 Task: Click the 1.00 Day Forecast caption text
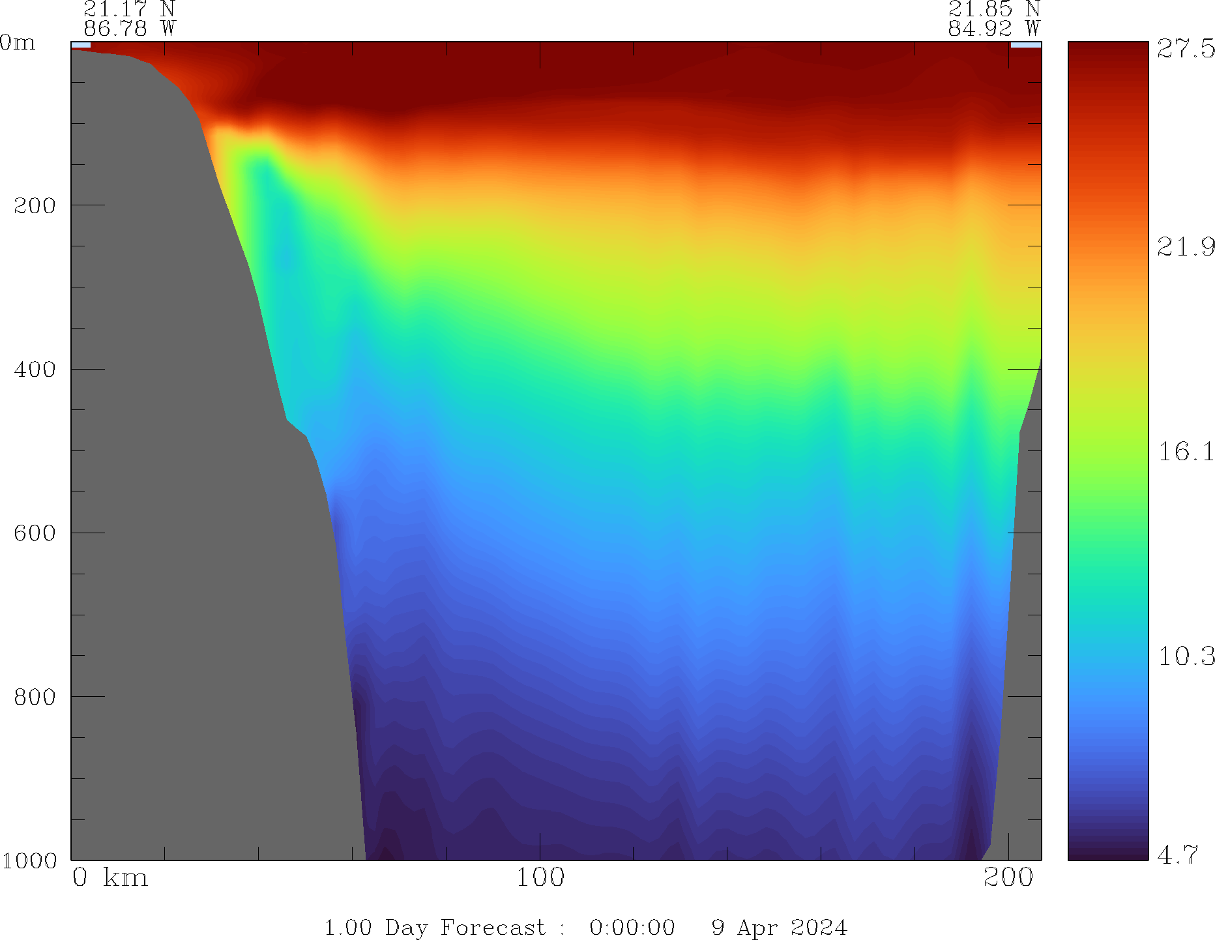click(434, 927)
